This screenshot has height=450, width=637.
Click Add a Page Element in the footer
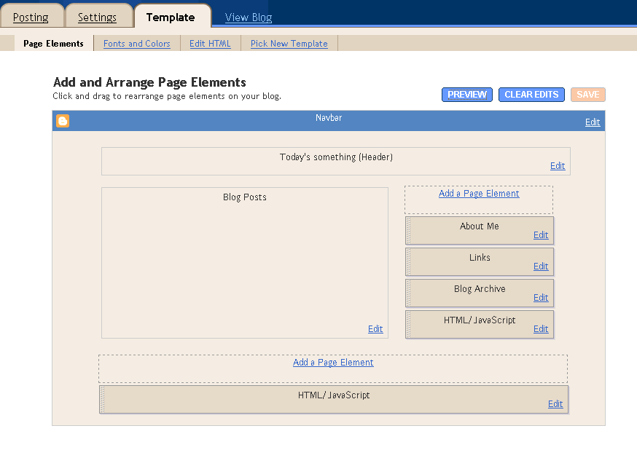pyautogui.click(x=333, y=363)
